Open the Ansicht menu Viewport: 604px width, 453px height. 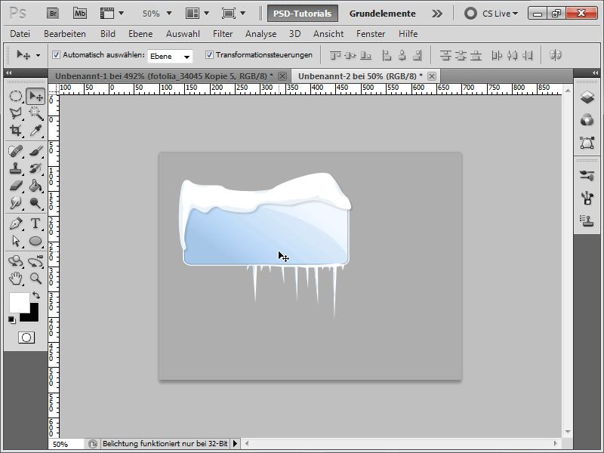(328, 34)
